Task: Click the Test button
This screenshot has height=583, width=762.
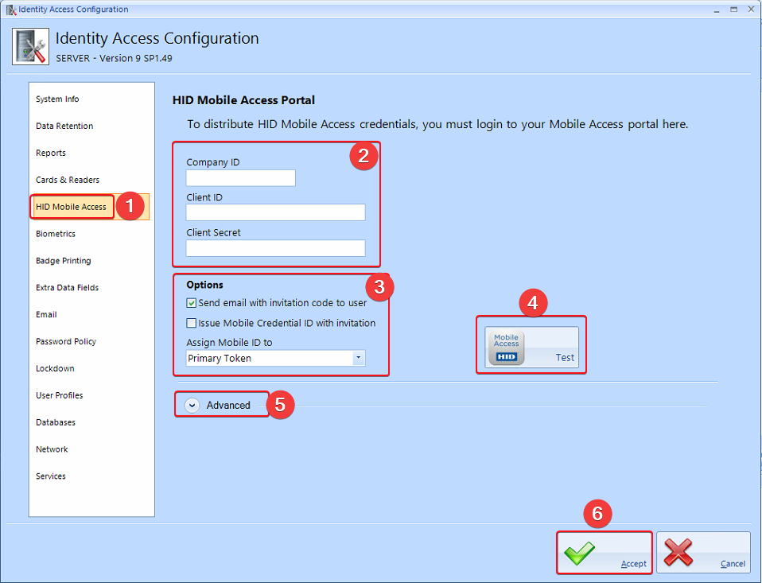Action: tap(531, 347)
